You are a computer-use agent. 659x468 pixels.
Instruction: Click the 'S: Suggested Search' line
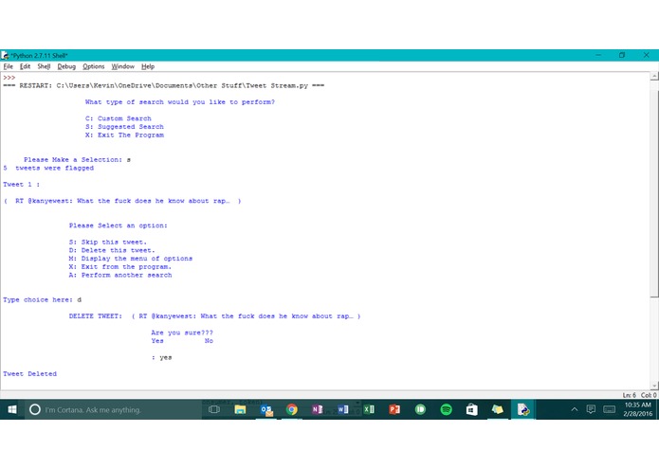pos(124,127)
